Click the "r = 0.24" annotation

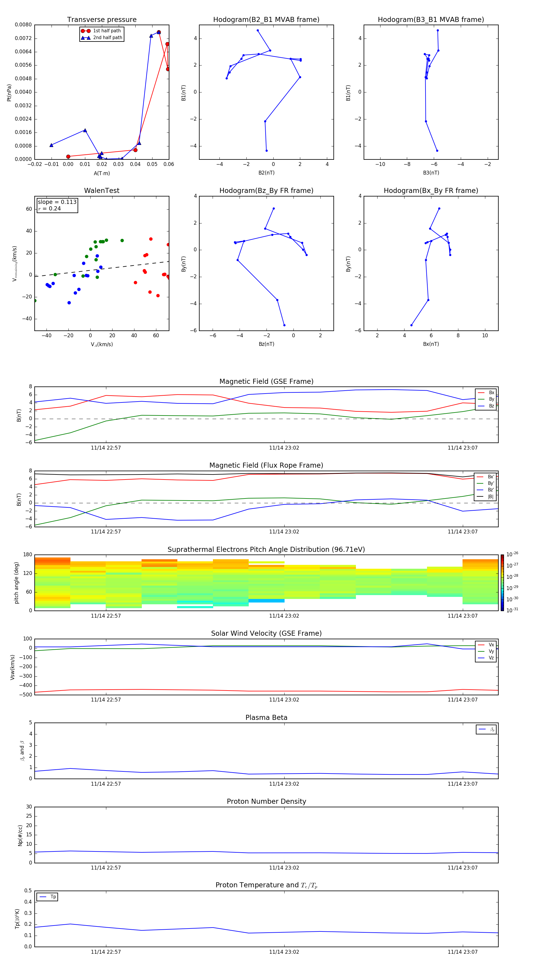click(49, 208)
